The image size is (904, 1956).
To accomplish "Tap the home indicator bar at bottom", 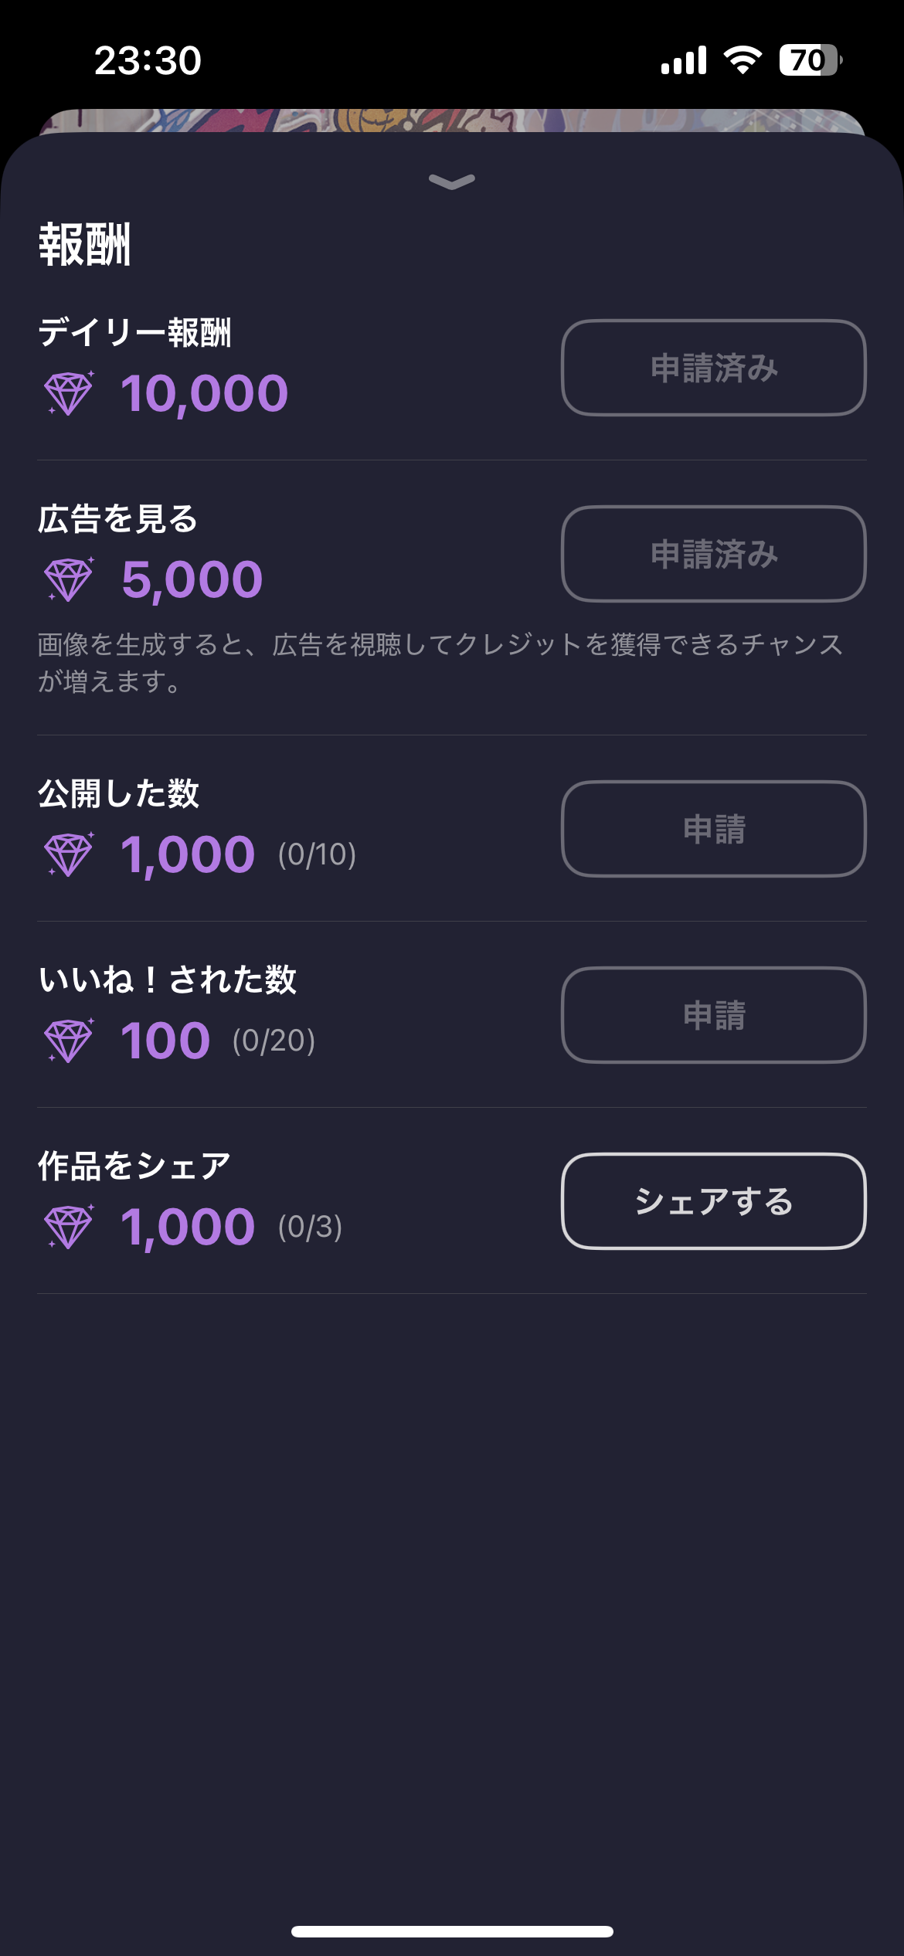I will pos(452,1931).
